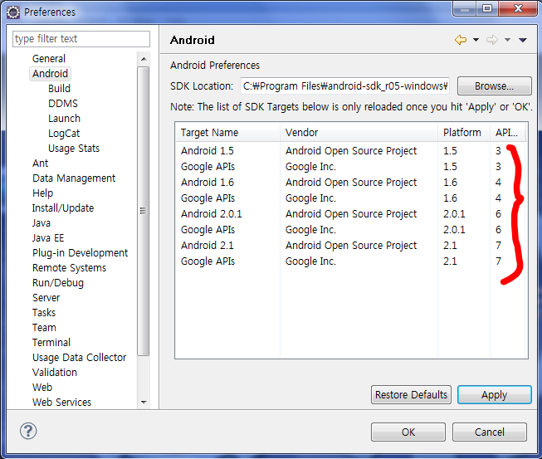This screenshot has height=459, width=542.
Task: Select Ant in the preferences tree
Action: coord(40,164)
